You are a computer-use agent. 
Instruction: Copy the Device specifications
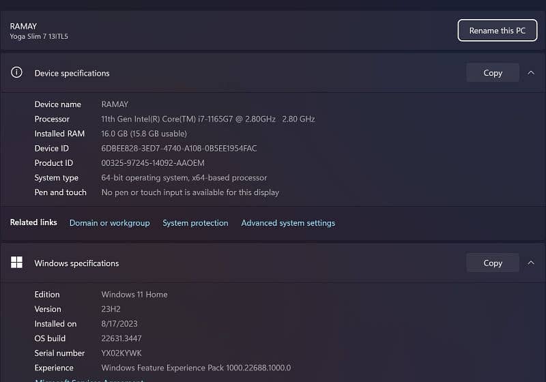point(493,73)
